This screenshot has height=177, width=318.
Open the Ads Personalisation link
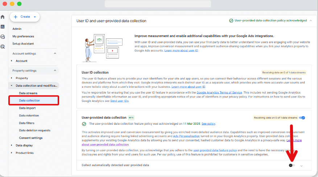pyautogui.click(x=186, y=136)
